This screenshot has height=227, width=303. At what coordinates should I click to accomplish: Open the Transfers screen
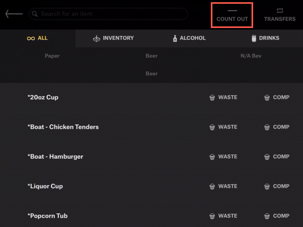[280, 15]
